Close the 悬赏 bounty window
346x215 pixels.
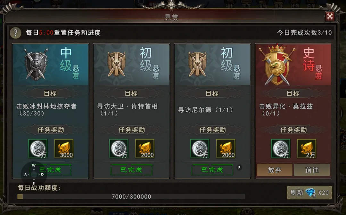click(x=330, y=16)
